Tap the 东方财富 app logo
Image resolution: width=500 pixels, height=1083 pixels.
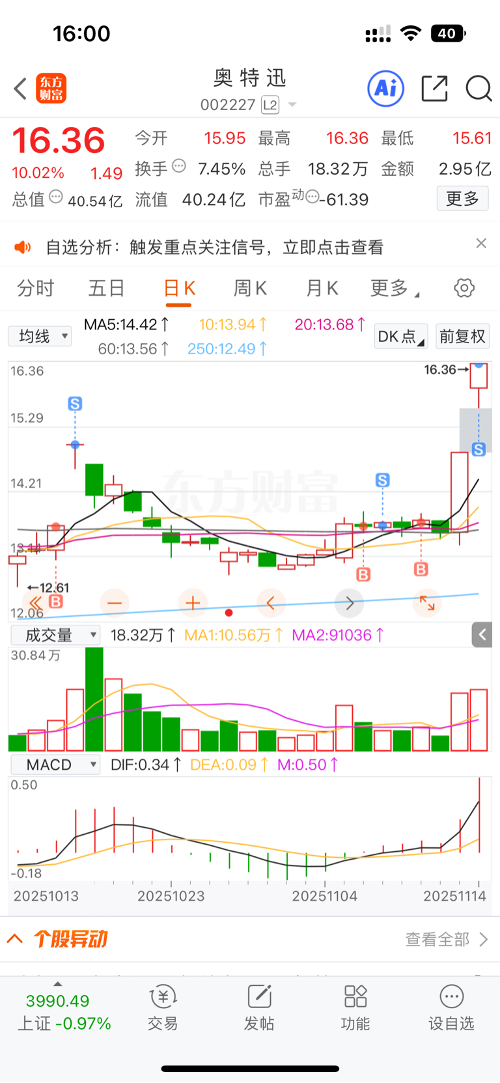pyautogui.click(x=51, y=89)
